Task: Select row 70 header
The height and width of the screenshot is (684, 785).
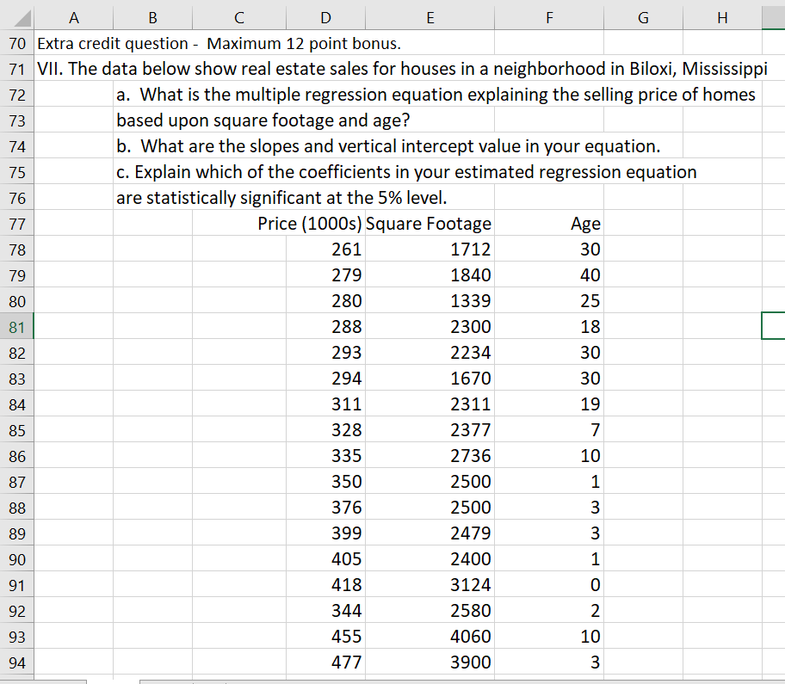Action: pyautogui.click(x=17, y=43)
